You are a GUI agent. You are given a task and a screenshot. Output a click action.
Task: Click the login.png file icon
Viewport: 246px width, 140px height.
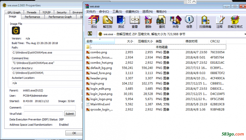(88, 84)
